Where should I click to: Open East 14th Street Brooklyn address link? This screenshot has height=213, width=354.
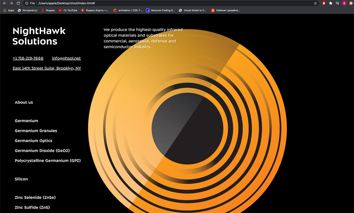pos(47,68)
